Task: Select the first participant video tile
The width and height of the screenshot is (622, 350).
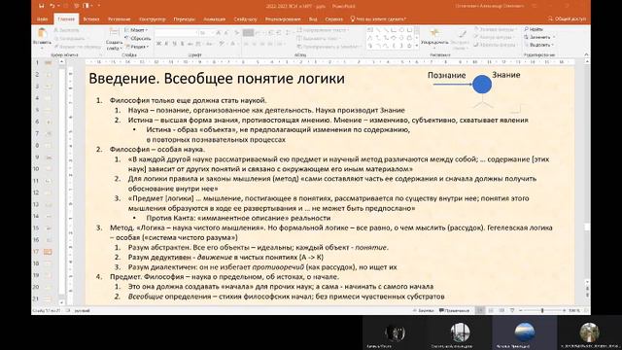Action: coord(395,332)
